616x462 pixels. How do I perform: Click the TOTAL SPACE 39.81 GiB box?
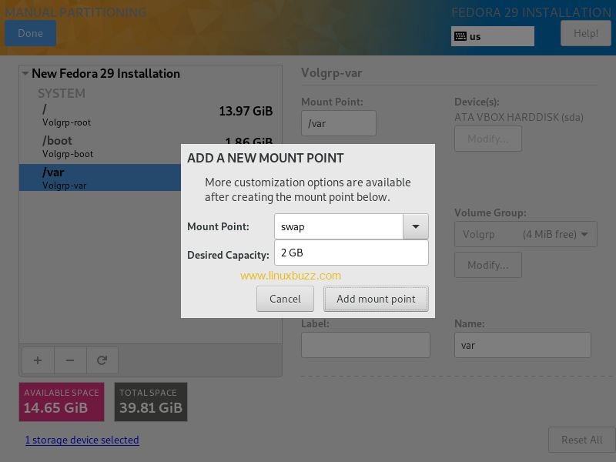[151, 402]
